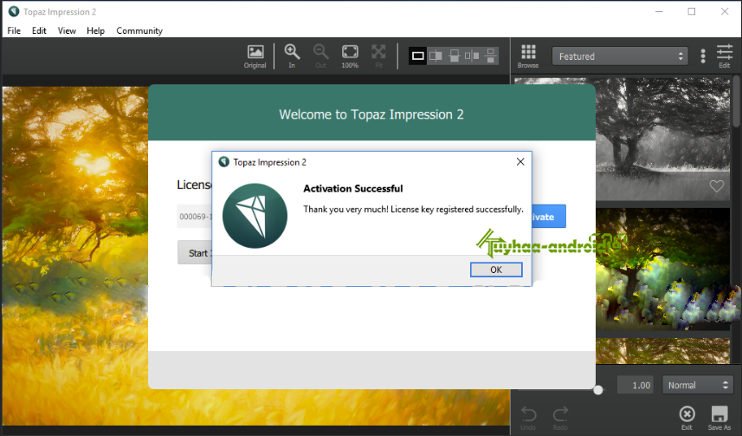Screen dimensions: 742x436
Task: Click the Undo icon
Action: pos(528,418)
